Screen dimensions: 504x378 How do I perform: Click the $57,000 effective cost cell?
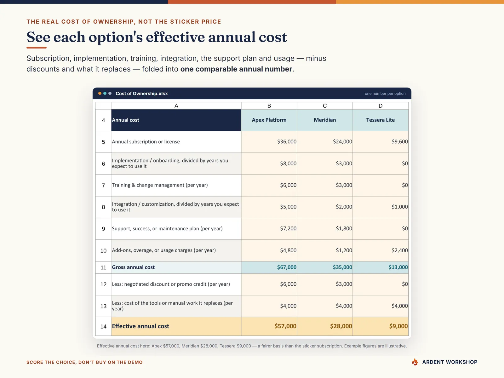coord(269,326)
